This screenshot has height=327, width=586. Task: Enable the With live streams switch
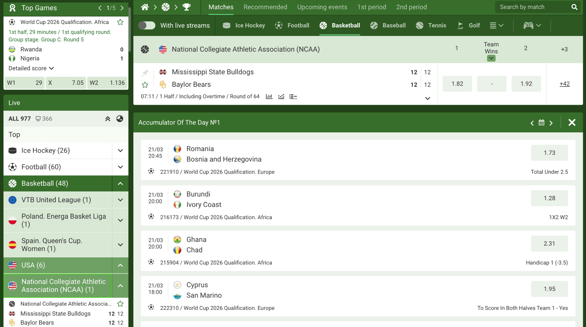pos(147,25)
